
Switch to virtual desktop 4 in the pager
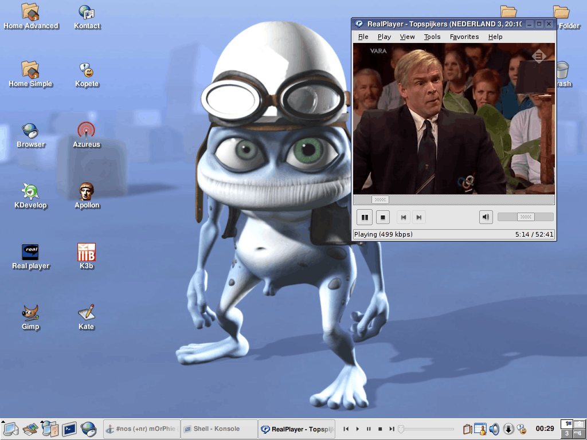[x=579, y=434]
